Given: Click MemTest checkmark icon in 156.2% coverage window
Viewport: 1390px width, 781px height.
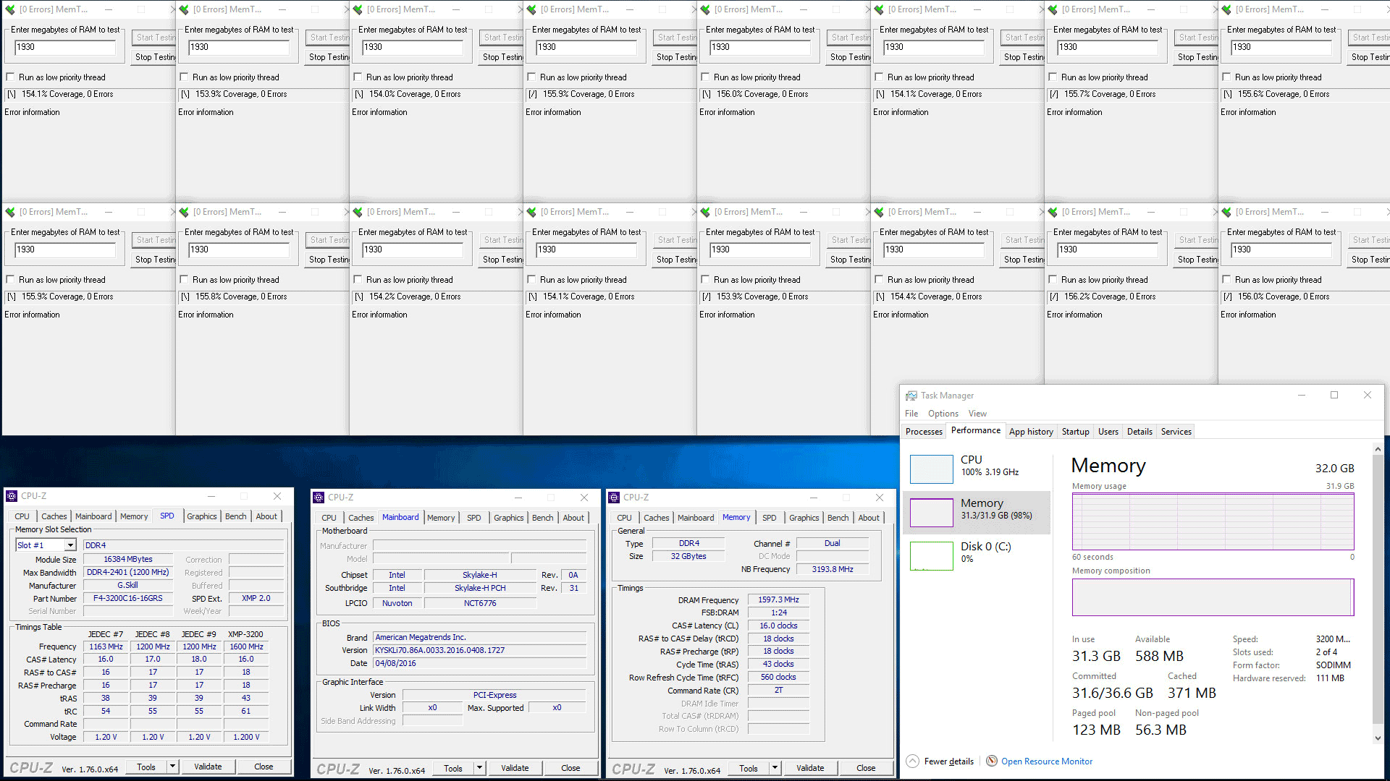Looking at the screenshot, I should (x=1053, y=212).
